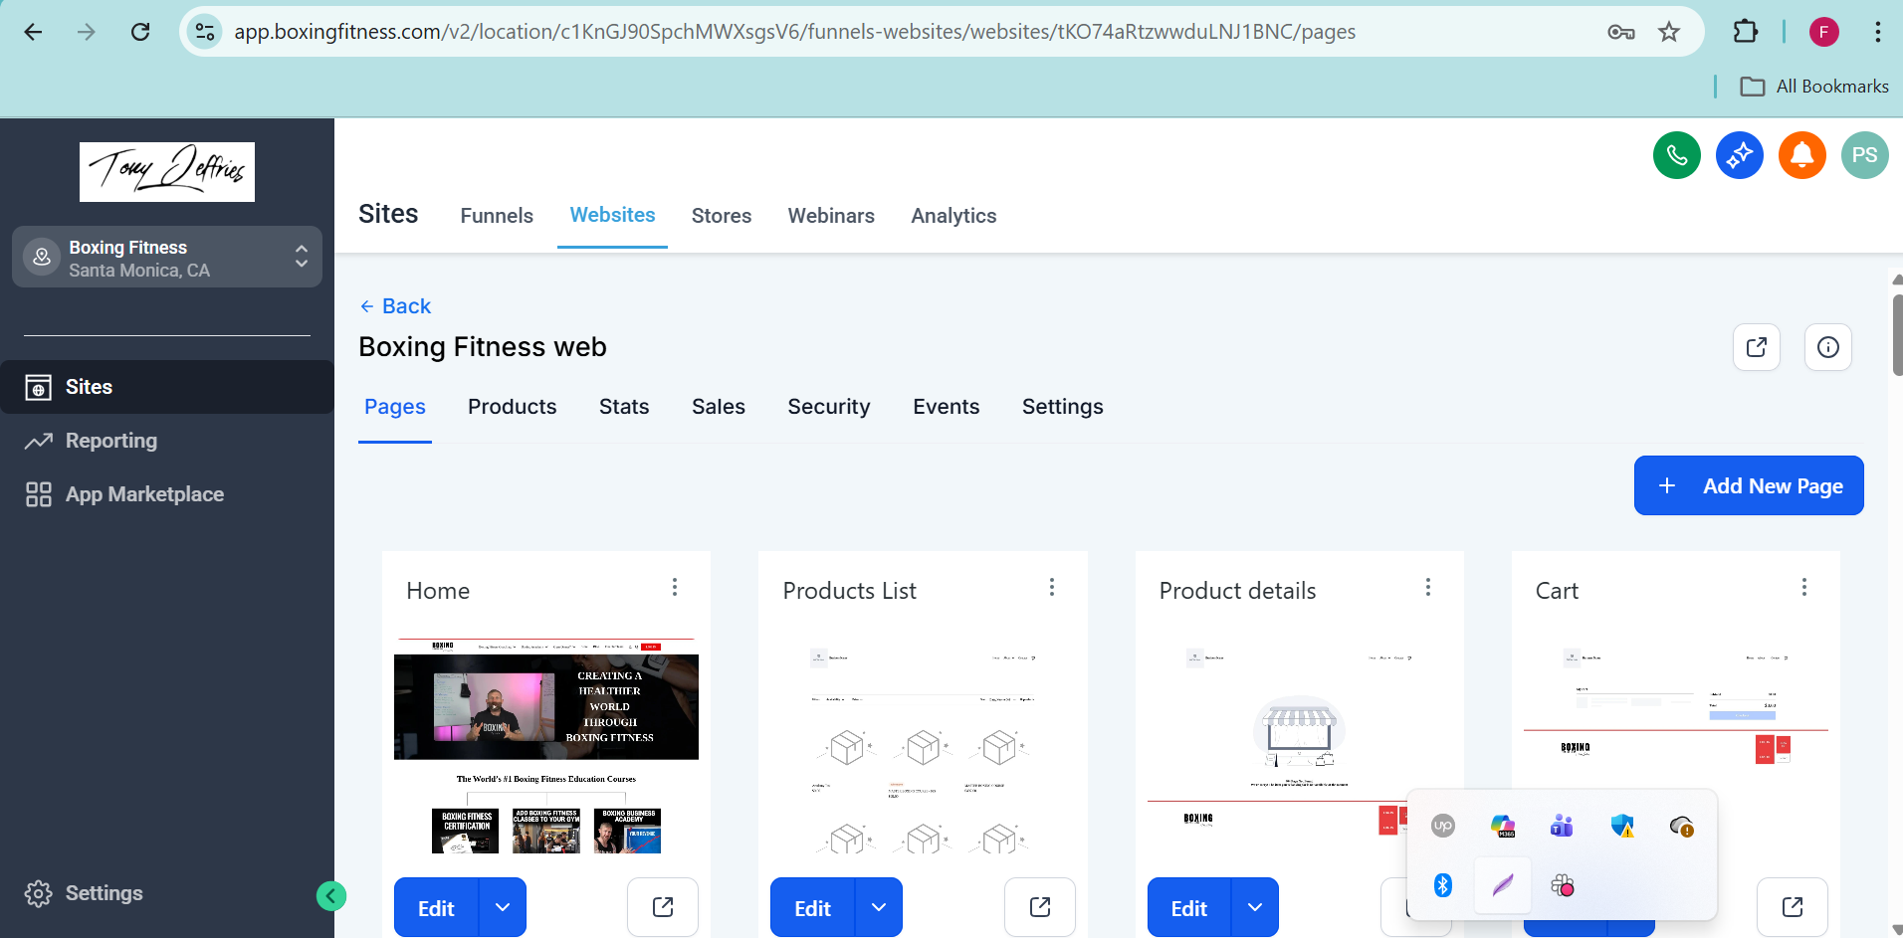Click Microsoft Teams icon in tray popup
1903x938 pixels.
click(x=1561, y=826)
